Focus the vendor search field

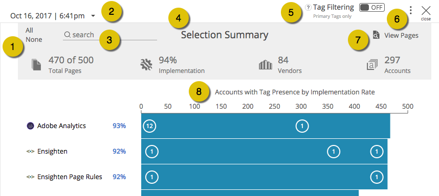coord(109,35)
